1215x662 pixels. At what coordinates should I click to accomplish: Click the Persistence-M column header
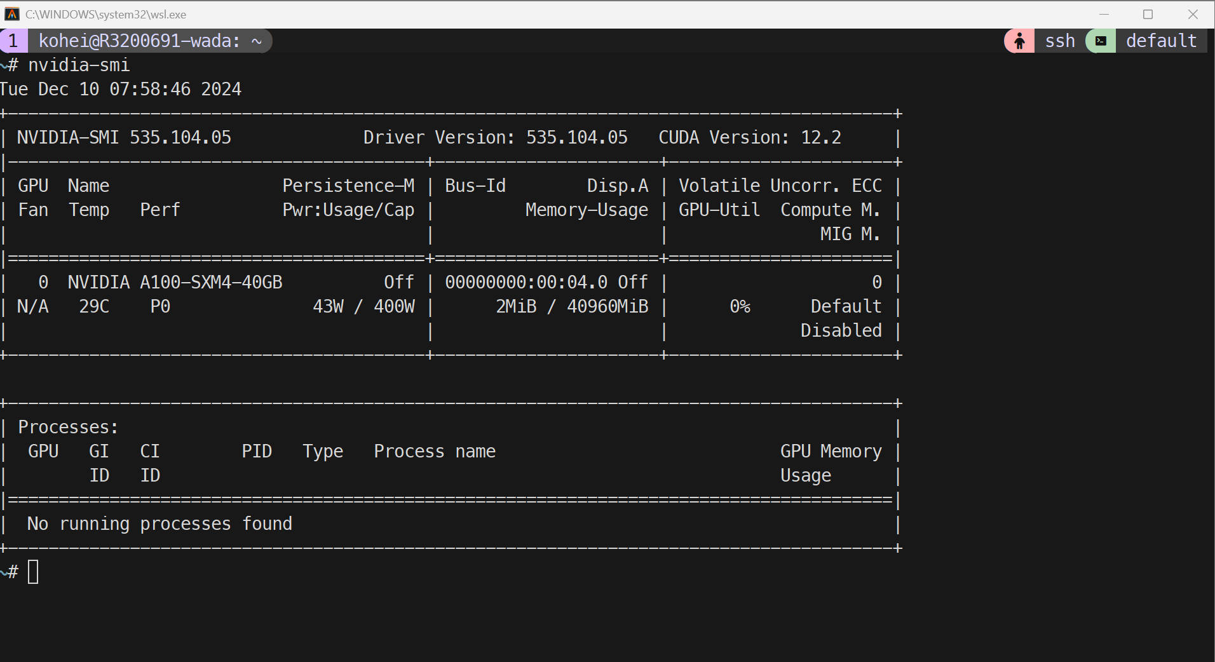coord(348,186)
